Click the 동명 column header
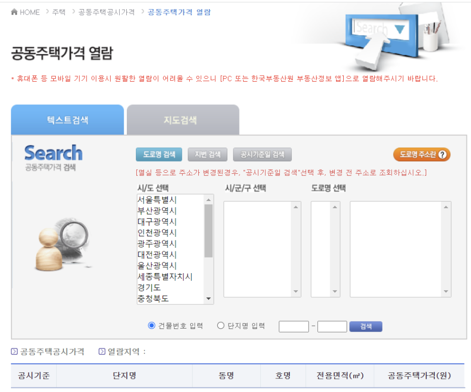This screenshot has width=471, height=392. 226,375
